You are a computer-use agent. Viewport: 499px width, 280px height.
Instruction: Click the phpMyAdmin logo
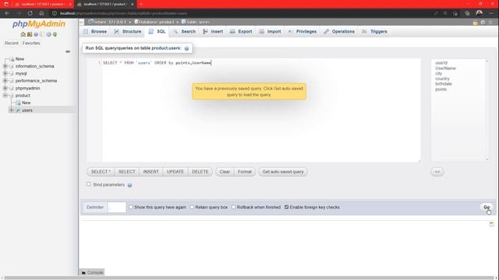pos(39,24)
